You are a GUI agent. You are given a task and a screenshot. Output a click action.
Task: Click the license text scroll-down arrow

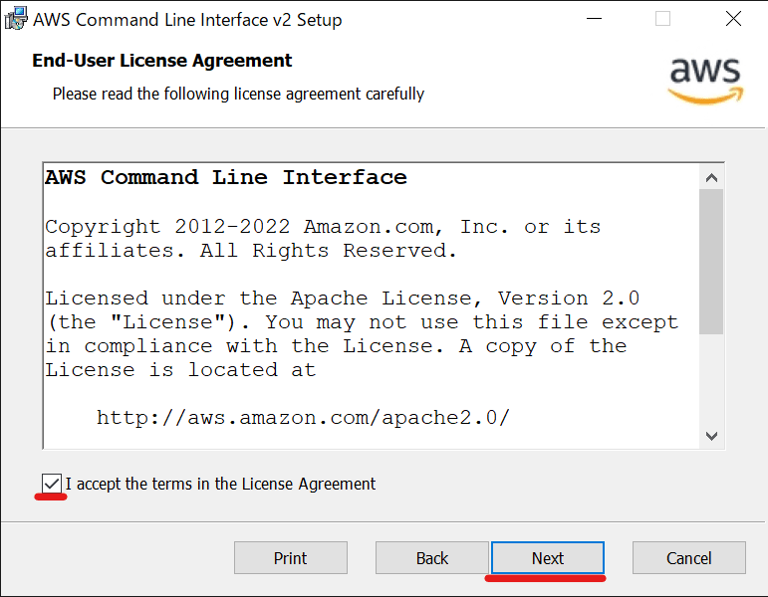(x=711, y=436)
